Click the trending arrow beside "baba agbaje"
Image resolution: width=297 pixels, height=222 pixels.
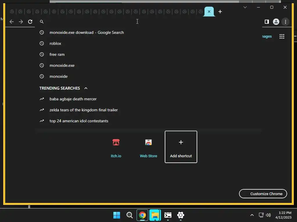click(42, 99)
